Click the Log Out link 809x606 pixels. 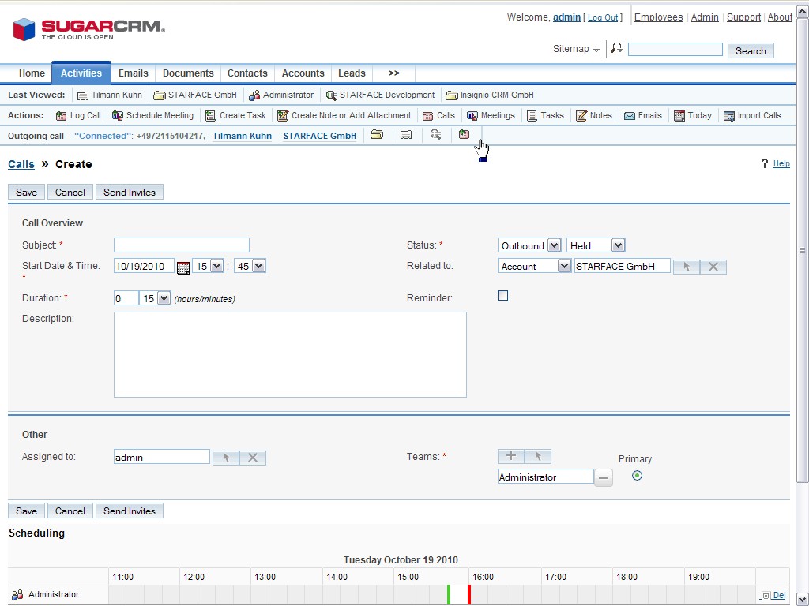tap(603, 17)
